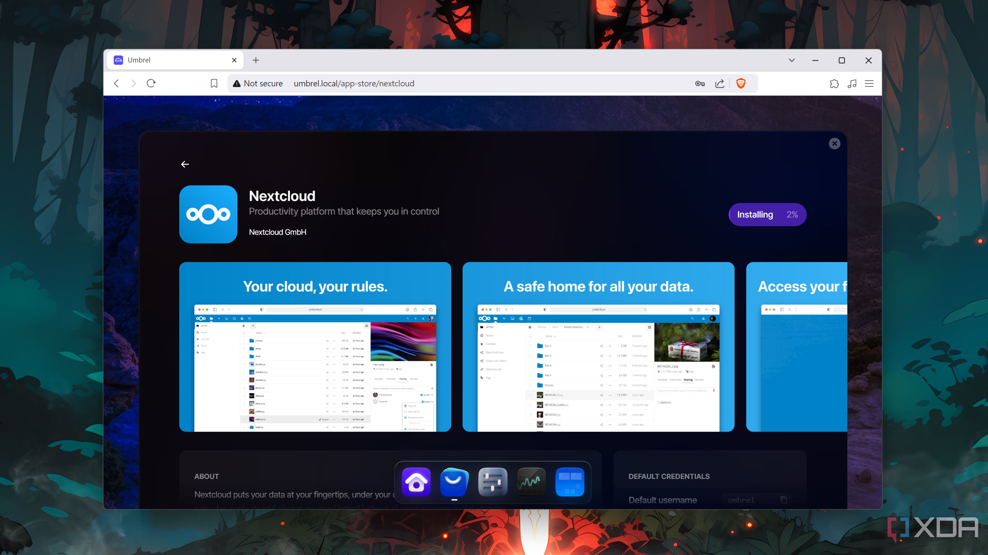
Task: Open the 'A safe home for all your data.' screenshot
Action: 598,347
